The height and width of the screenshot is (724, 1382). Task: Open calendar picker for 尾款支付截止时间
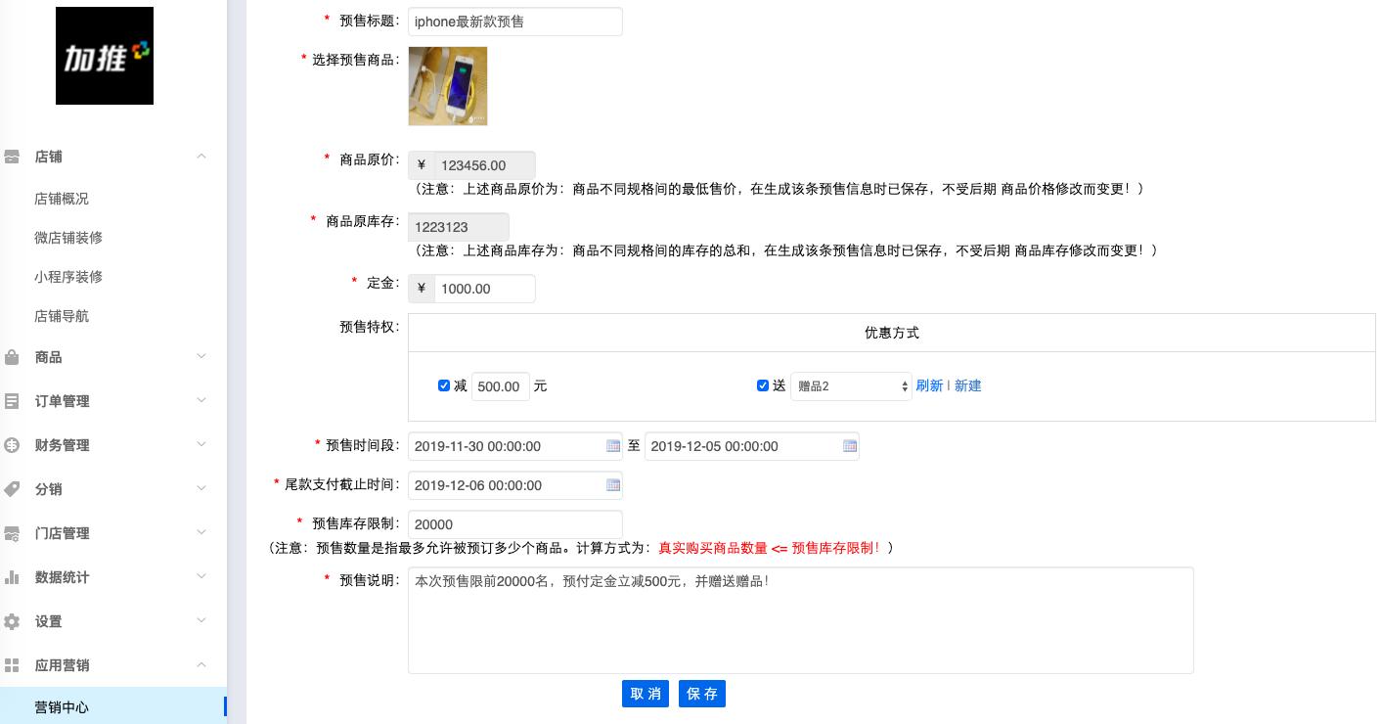tap(613, 485)
